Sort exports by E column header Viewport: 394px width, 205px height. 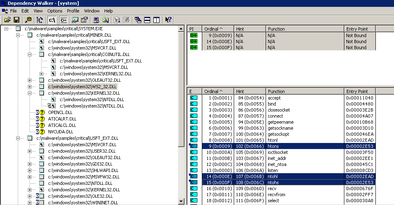[x=195, y=91]
